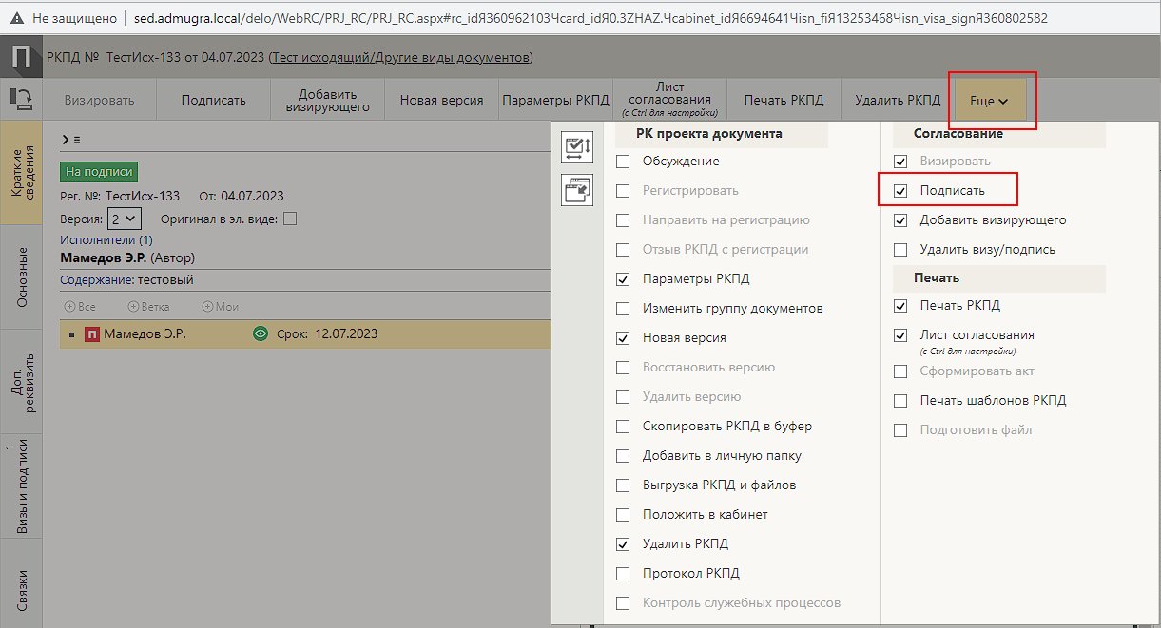The height and width of the screenshot is (628, 1161).
Task: Click the send-back icon below the logo
Action: 21,98
